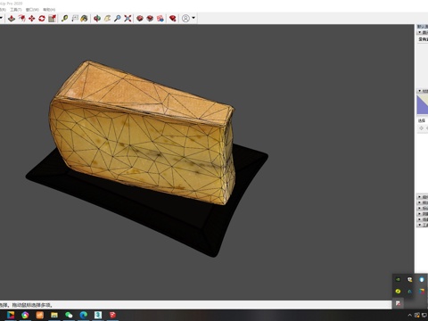Viewport: 428px width, 321px height.
Task: Open the 窗口 (Window) menu
Action: pos(32,10)
